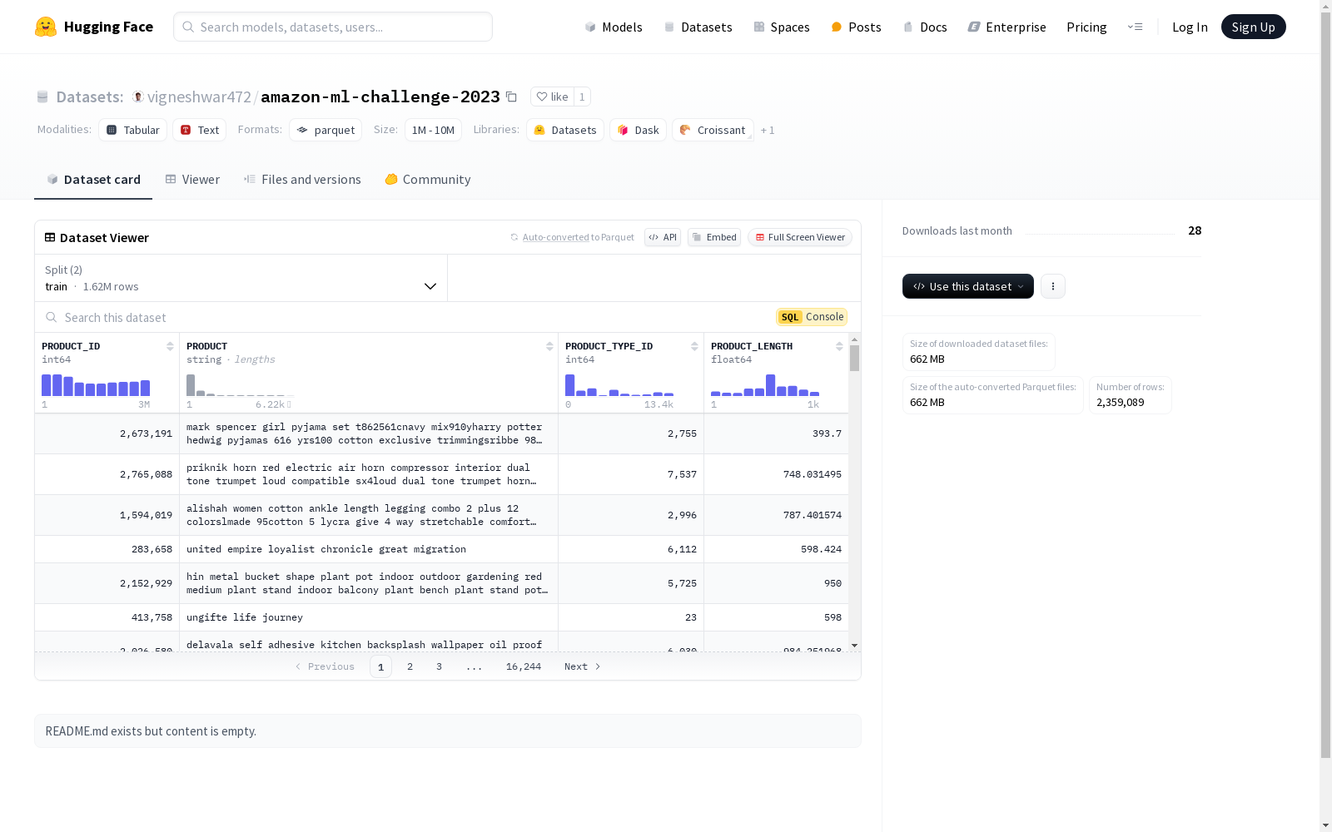The width and height of the screenshot is (1332, 832).
Task: Go to page 3 of results
Action: [439, 666]
